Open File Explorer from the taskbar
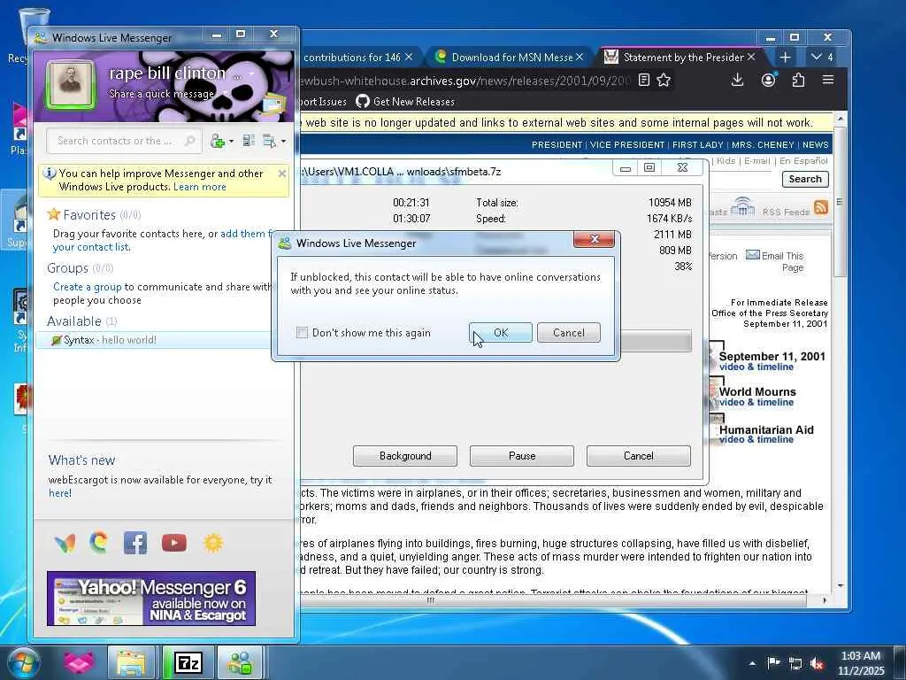 132,662
